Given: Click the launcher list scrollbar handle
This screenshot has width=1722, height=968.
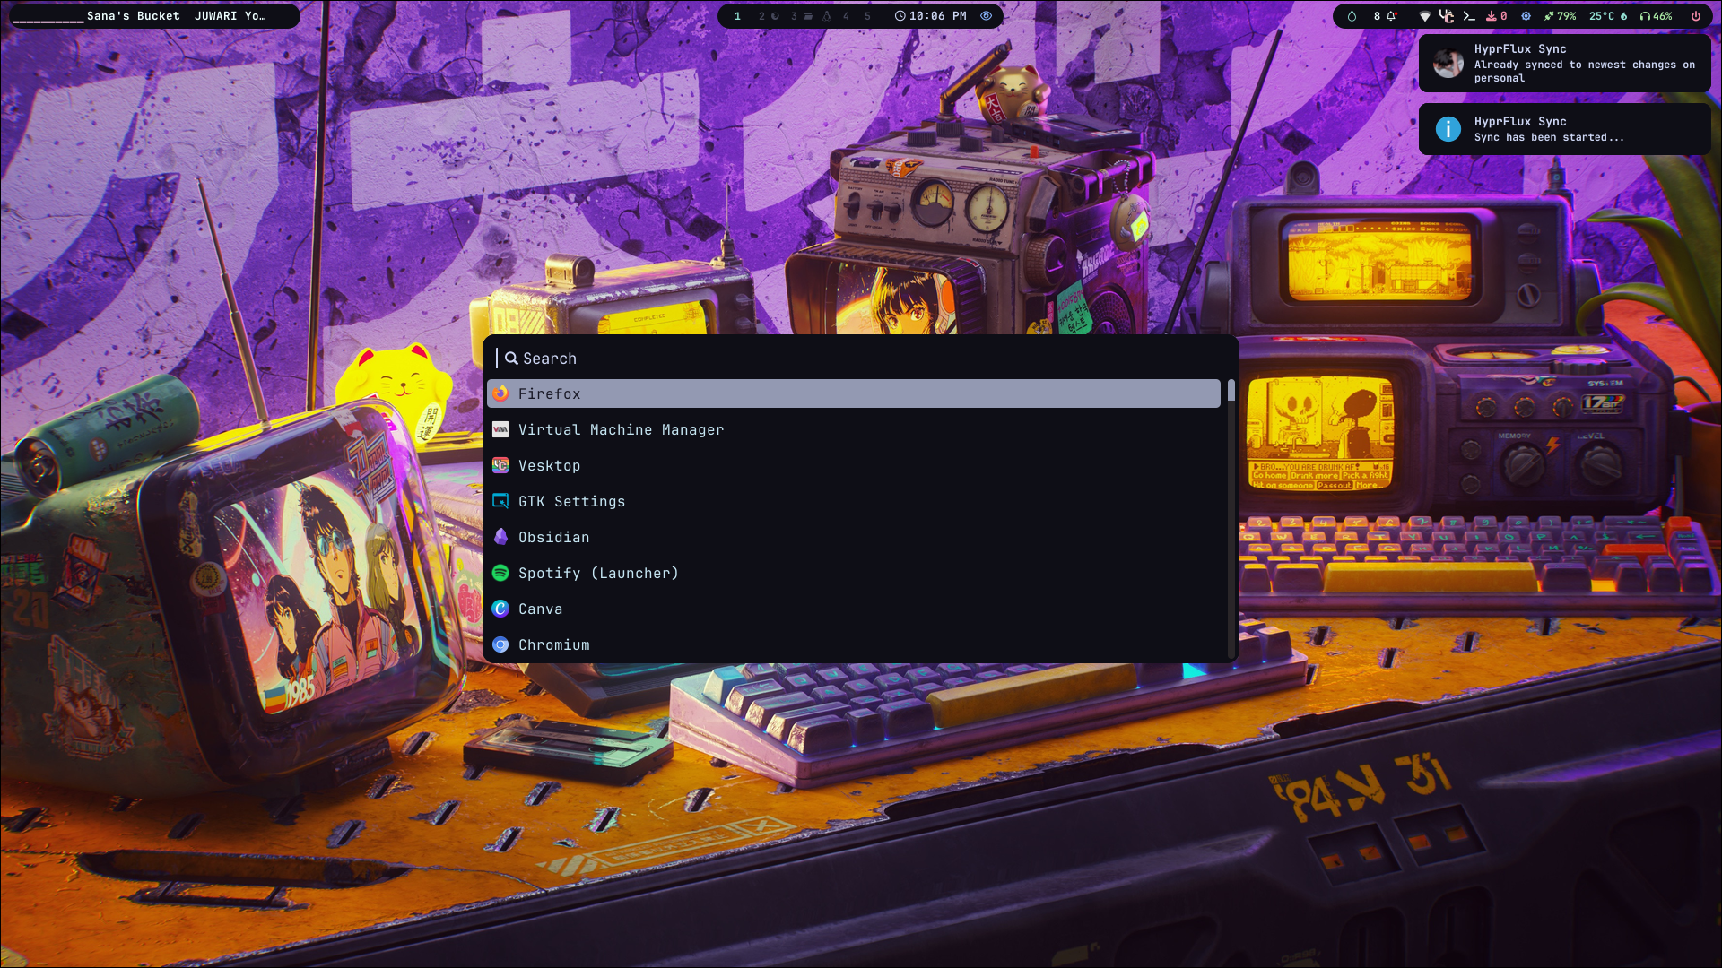Looking at the screenshot, I should pos(1231,390).
